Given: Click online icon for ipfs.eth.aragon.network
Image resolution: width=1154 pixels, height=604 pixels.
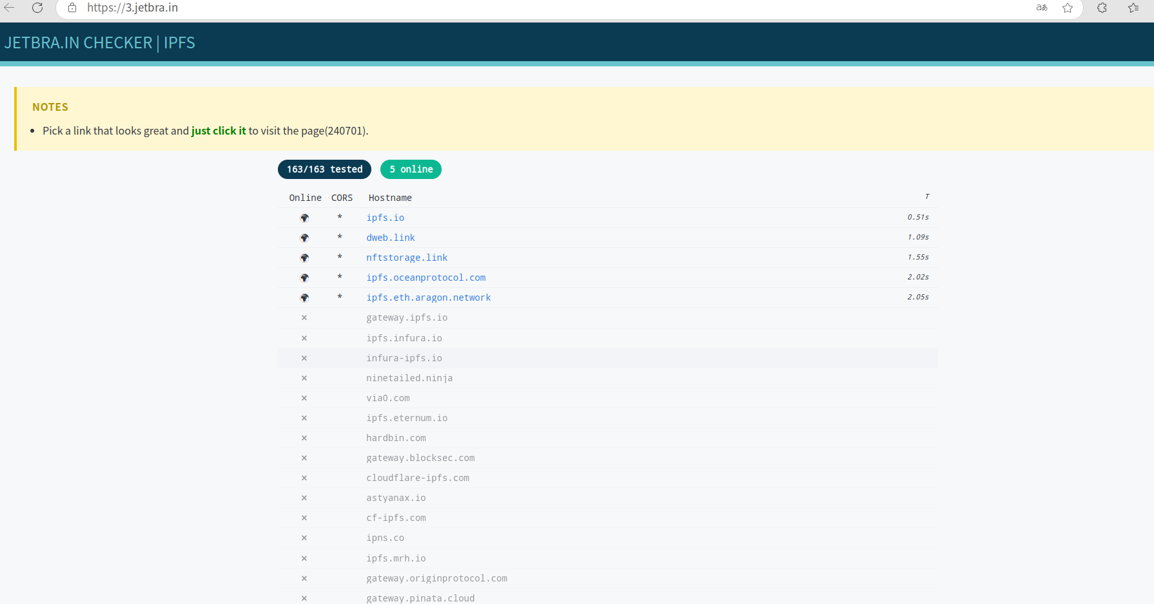Looking at the screenshot, I should pos(304,298).
